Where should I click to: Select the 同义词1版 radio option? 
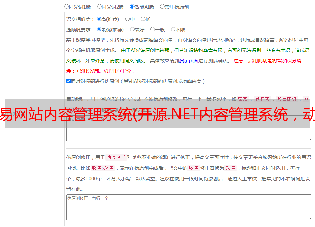(x=66, y=7)
